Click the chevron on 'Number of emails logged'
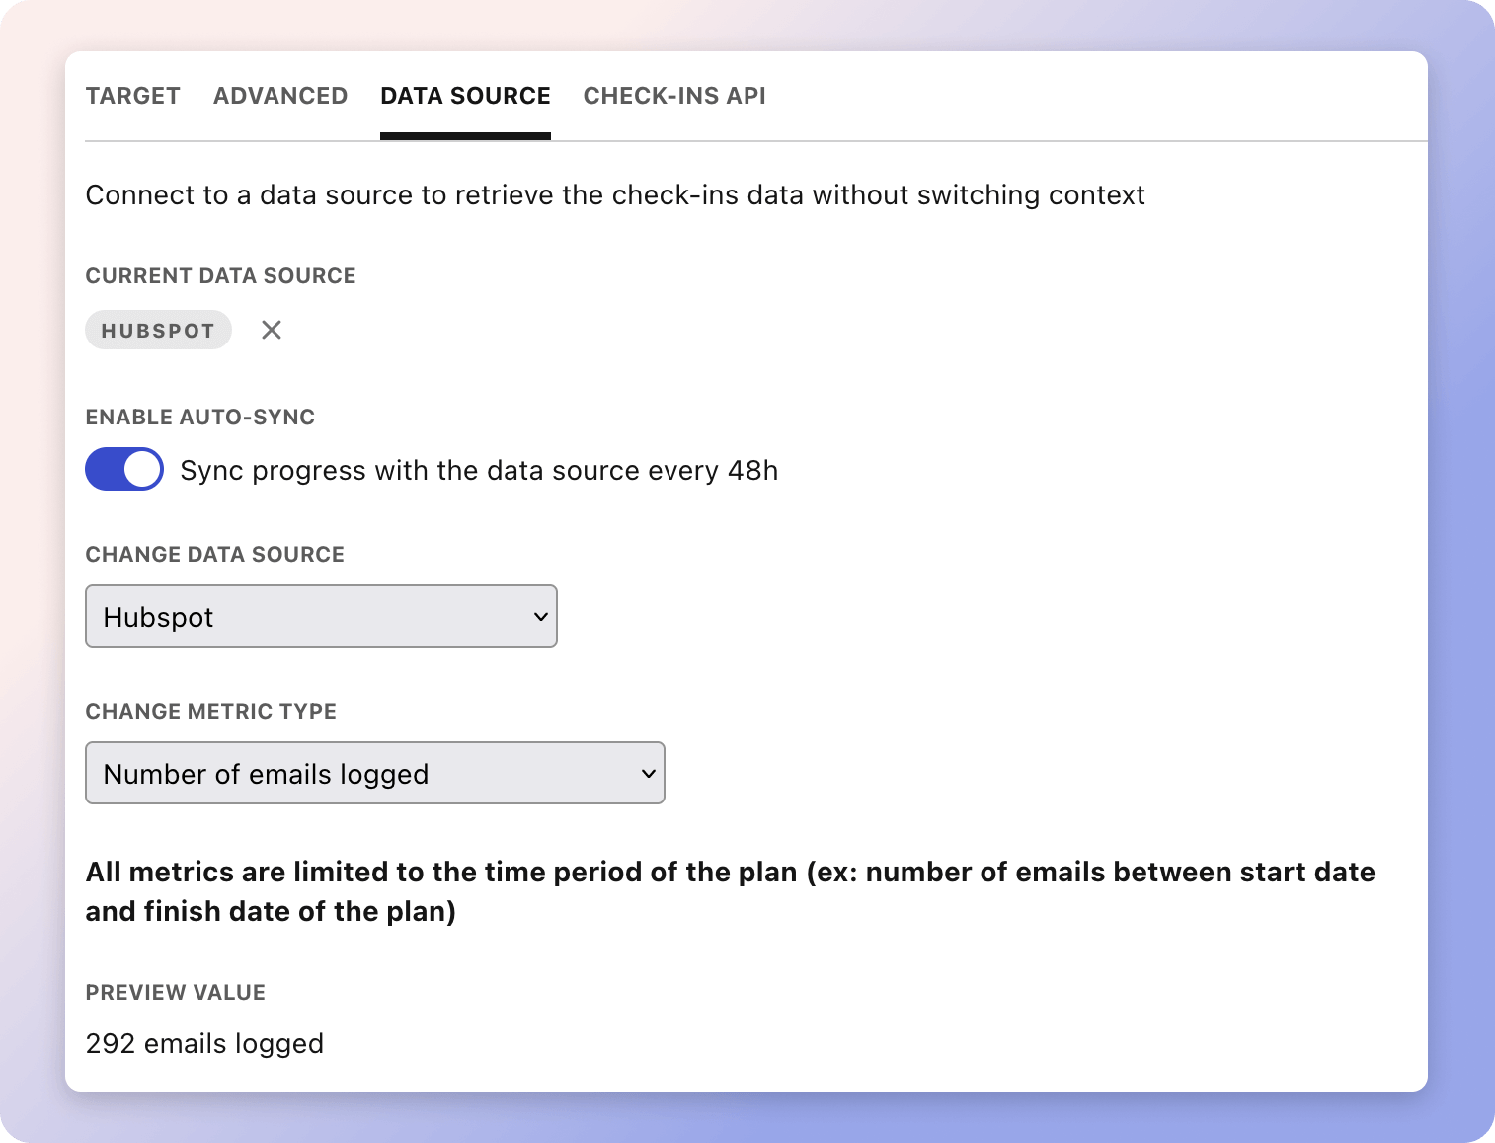Screen dimensions: 1495x1143 648,774
